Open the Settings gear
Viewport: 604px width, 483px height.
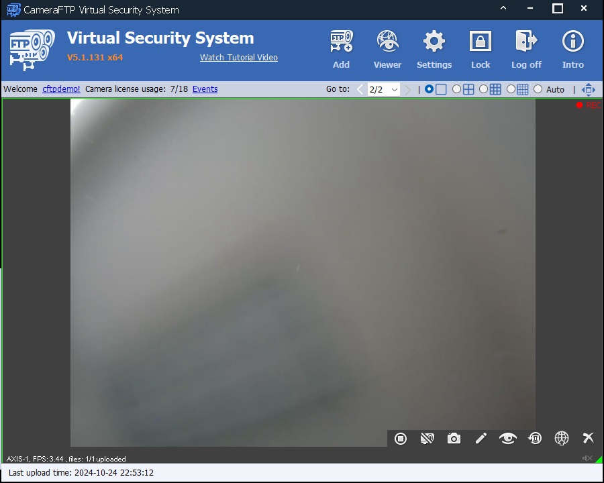click(x=434, y=43)
